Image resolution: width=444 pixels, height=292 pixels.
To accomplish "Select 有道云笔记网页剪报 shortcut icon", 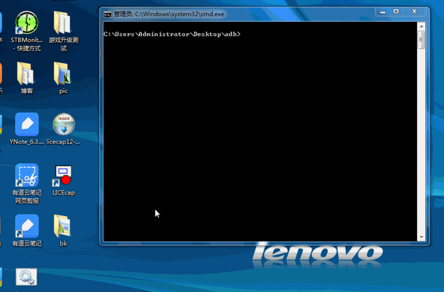I will [27, 176].
